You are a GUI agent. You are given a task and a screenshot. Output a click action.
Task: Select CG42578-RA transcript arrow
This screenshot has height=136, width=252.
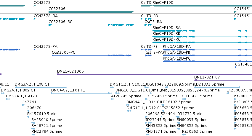click(x=35, y=19)
